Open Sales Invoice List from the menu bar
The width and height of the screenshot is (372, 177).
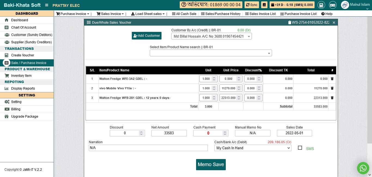260,14
